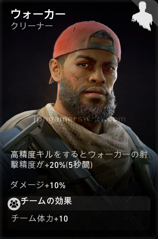Screen dimensions: 158x239
Task: Click the jpngamersworld.com watermark link
Action: [79, 119]
